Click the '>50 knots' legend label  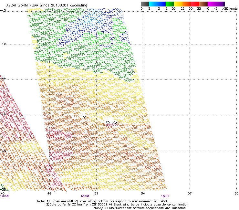[x=230, y=9]
